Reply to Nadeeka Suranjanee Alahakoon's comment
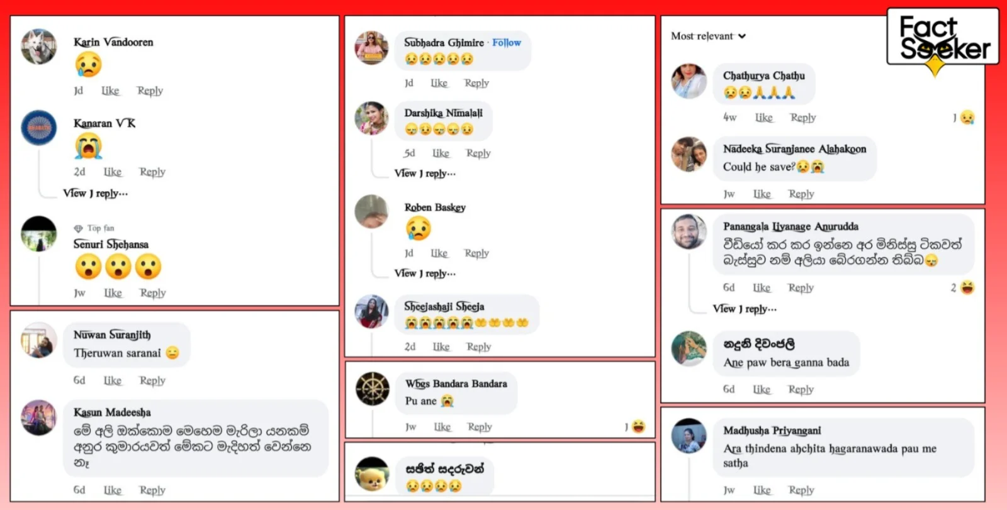This screenshot has width=1007, height=510. (x=801, y=194)
